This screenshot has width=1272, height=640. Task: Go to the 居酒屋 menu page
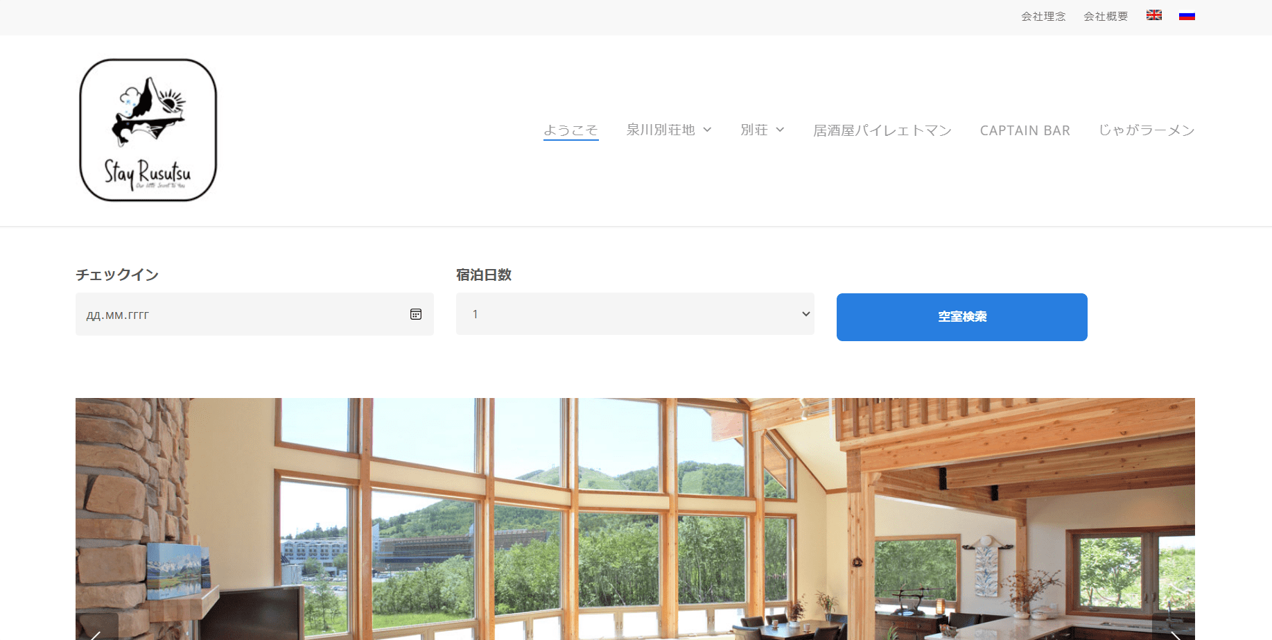pos(882,130)
